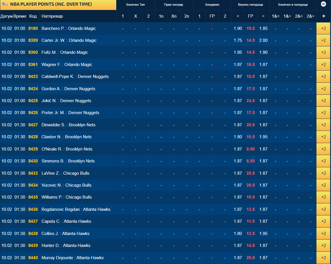Click the Натпревар column header
Image resolution: width=331 pixels, height=264 pixels.
[x=78, y=16]
